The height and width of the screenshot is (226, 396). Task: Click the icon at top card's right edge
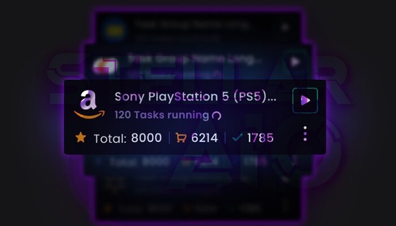(285, 27)
